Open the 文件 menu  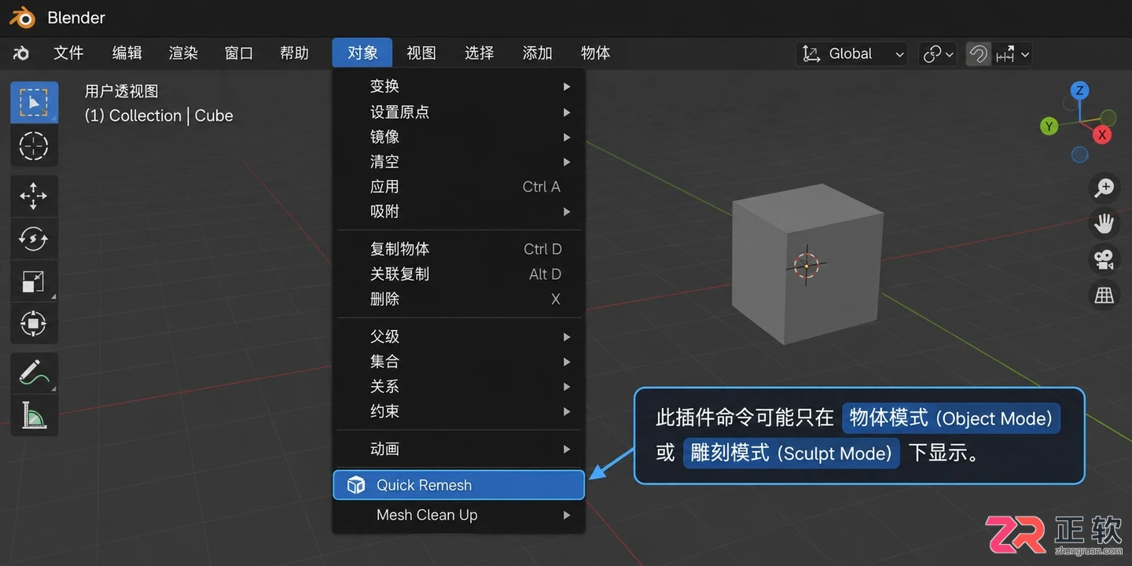click(x=68, y=53)
